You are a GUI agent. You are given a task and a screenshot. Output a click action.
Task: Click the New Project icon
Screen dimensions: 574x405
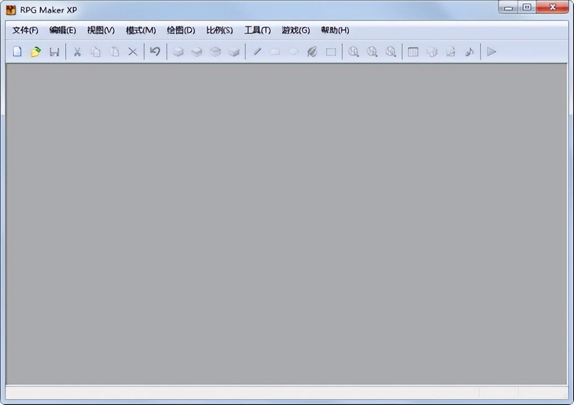[17, 52]
